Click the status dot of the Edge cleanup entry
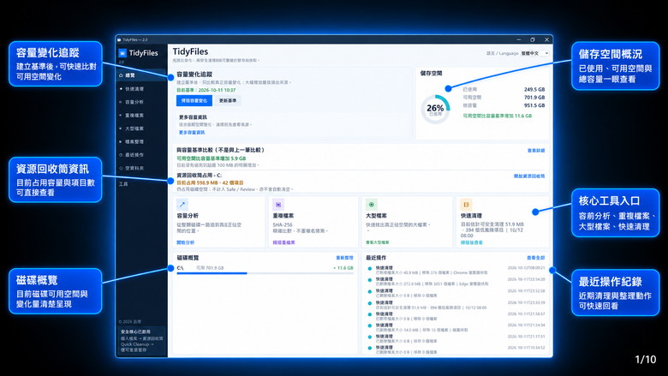The width and height of the screenshot is (668, 376). 370,280
